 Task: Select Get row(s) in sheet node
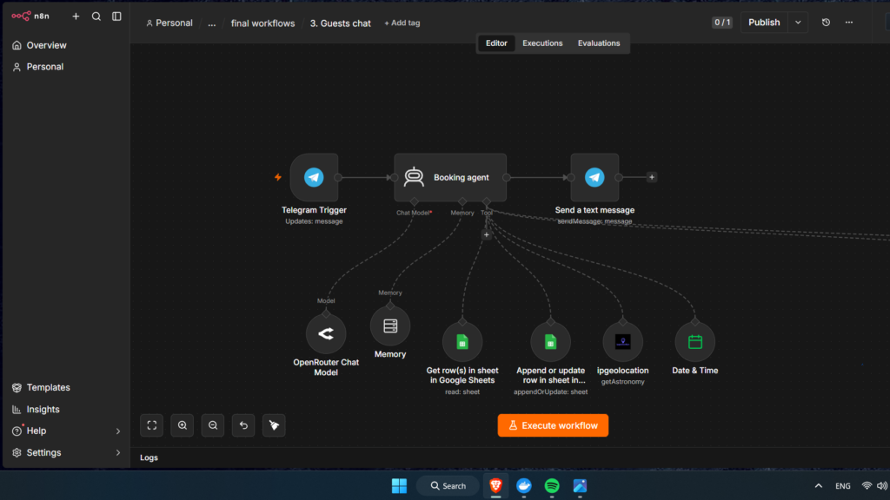coord(462,342)
